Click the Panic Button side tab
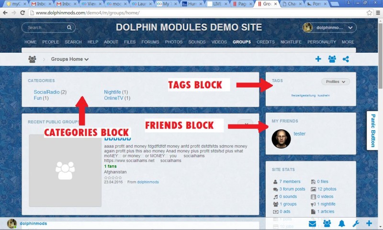This screenshot has width=383, height=230. click(372, 130)
